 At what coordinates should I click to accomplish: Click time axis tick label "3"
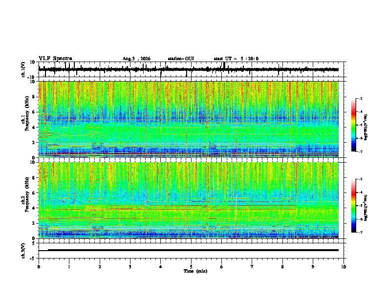click(x=130, y=267)
